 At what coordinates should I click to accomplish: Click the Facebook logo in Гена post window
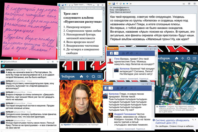pyautogui.click(x=111, y=53)
